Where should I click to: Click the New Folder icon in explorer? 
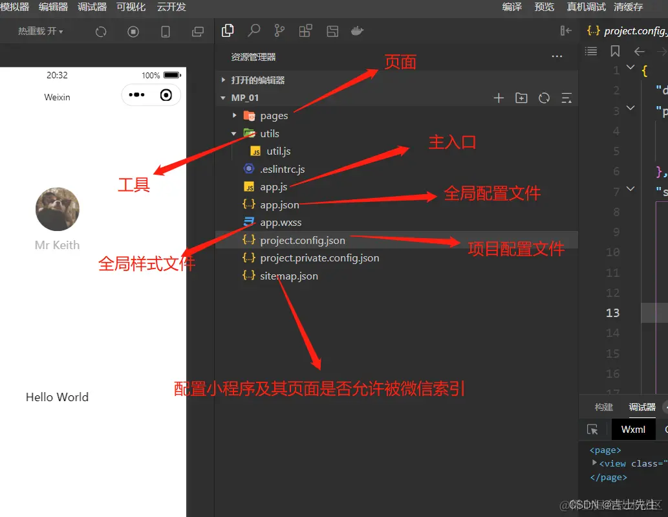point(521,97)
